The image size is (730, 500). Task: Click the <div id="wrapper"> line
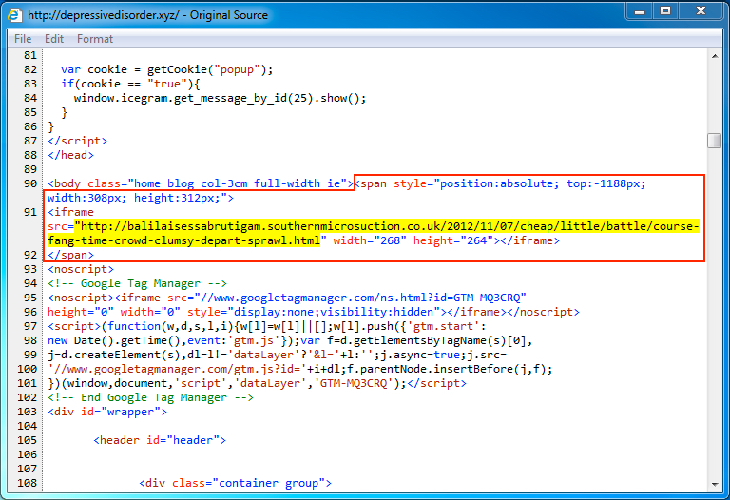pyautogui.click(x=107, y=412)
